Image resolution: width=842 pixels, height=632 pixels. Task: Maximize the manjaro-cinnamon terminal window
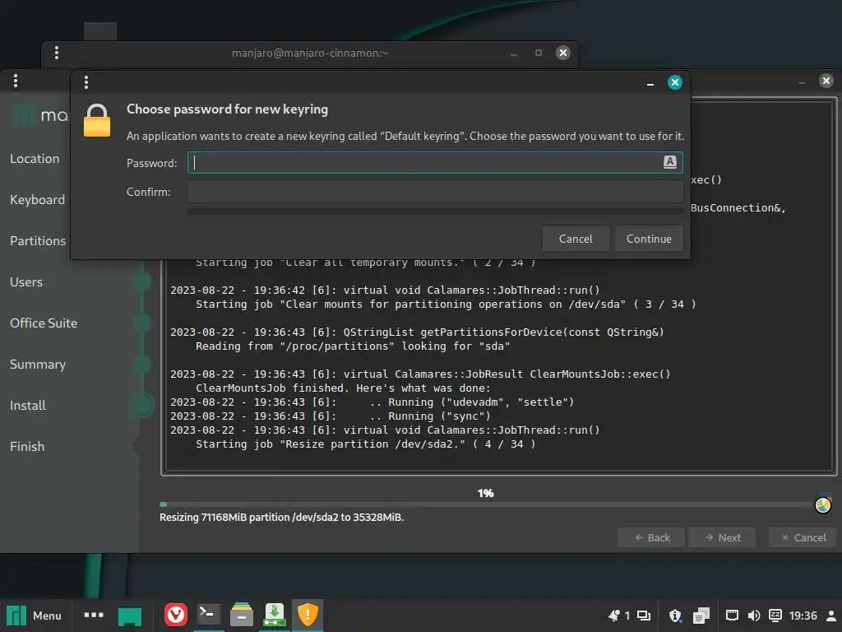click(539, 53)
